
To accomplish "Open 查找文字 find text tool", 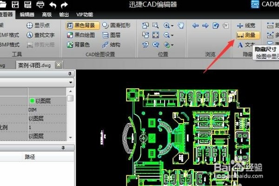I will click(40, 35).
